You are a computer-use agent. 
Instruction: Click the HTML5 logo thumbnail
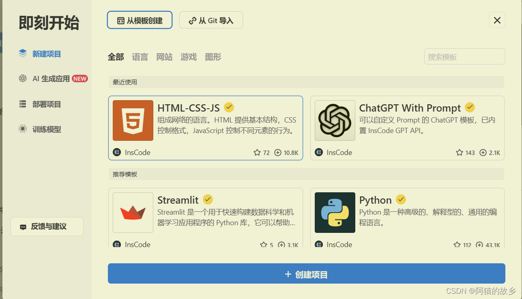tap(133, 120)
